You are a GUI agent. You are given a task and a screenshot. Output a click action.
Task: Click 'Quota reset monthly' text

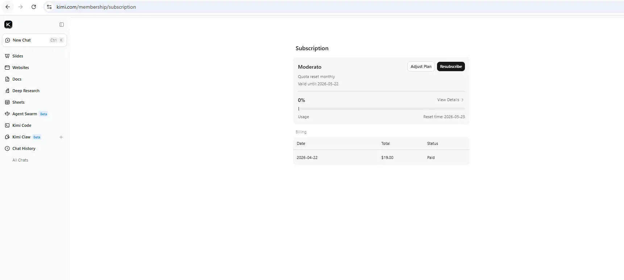point(316,77)
